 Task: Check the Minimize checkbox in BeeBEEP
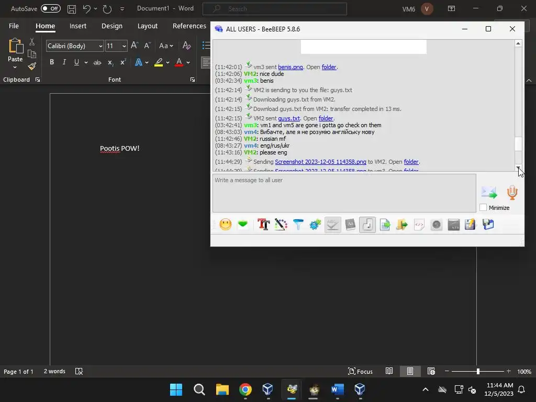(x=483, y=207)
